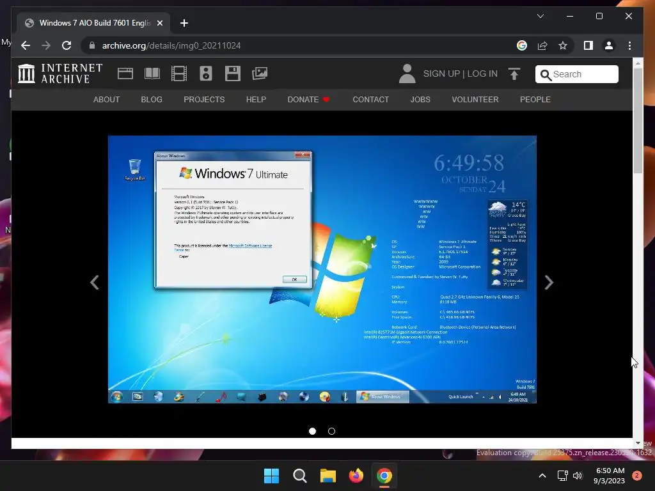Click the Upload arrow icon
655x491 pixels.
click(514, 74)
